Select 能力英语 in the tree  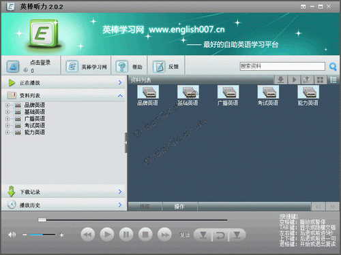35,132
